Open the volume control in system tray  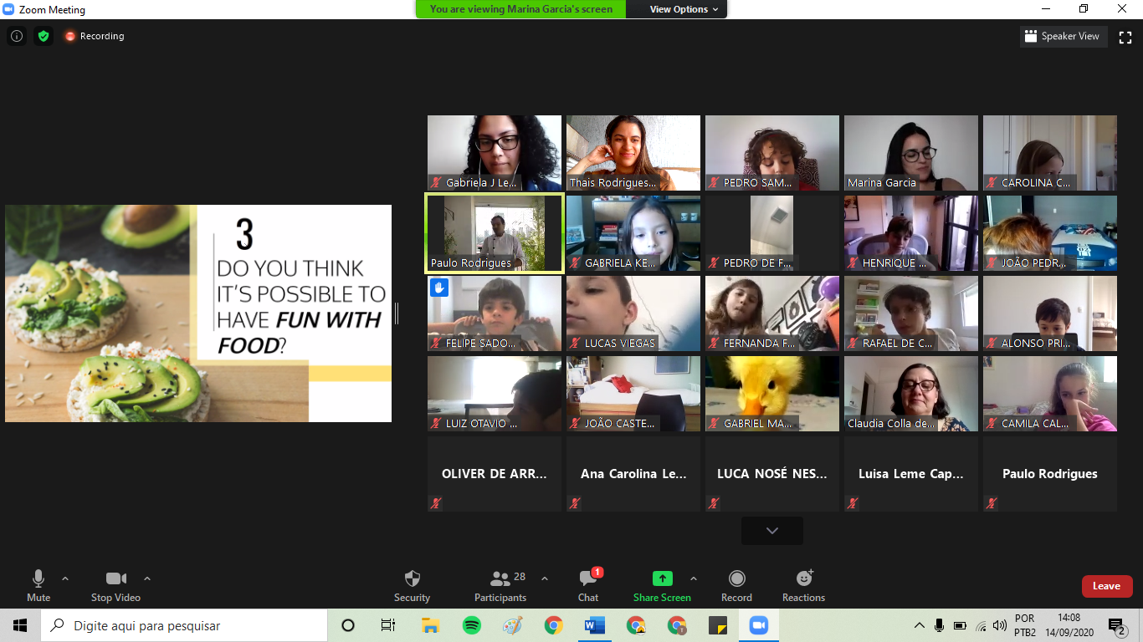coord(999,625)
